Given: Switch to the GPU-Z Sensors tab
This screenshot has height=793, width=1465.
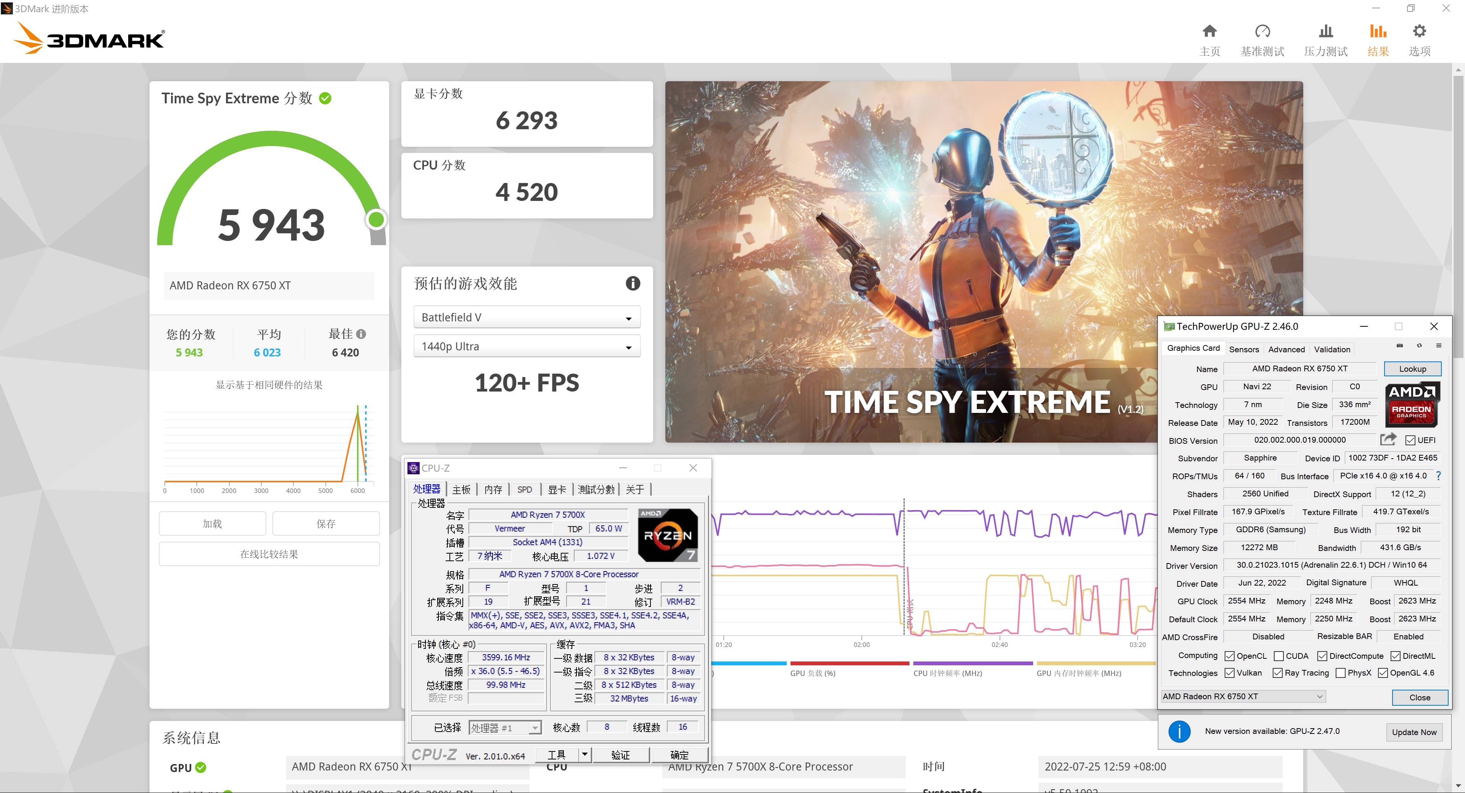Looking at the screenshot, I should coord(1244,349).
